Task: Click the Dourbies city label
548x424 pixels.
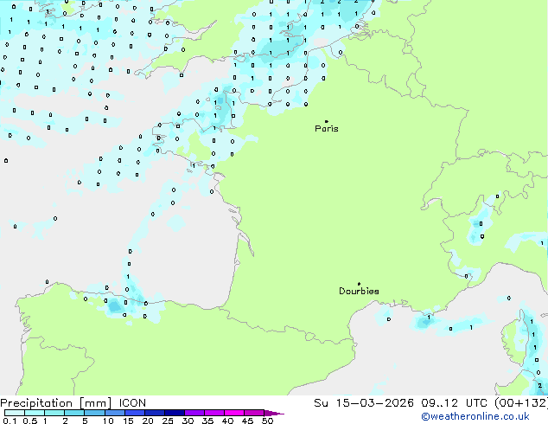Action: point(359,291)
